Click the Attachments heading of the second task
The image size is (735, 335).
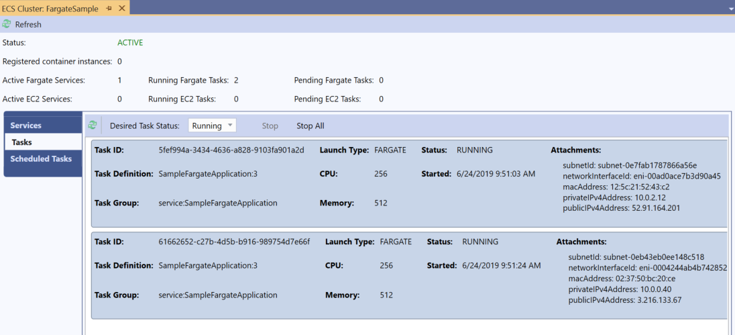[581, 242]
